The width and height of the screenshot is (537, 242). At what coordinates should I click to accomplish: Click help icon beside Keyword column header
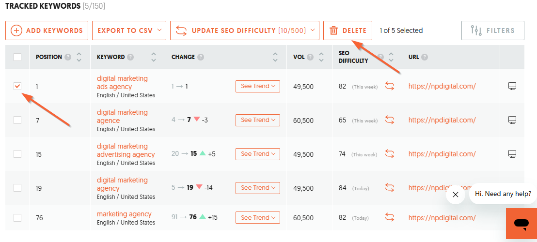(x=130, y=57)
